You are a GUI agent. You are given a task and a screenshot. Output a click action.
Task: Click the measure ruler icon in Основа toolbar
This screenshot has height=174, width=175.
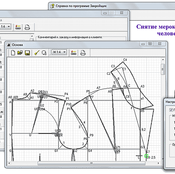(x=73, y=52)
